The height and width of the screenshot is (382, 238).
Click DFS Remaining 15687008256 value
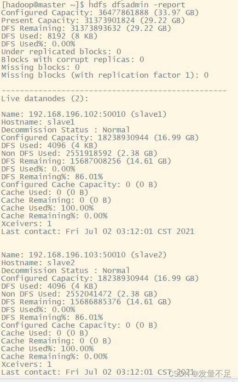(x=96, y=161)
